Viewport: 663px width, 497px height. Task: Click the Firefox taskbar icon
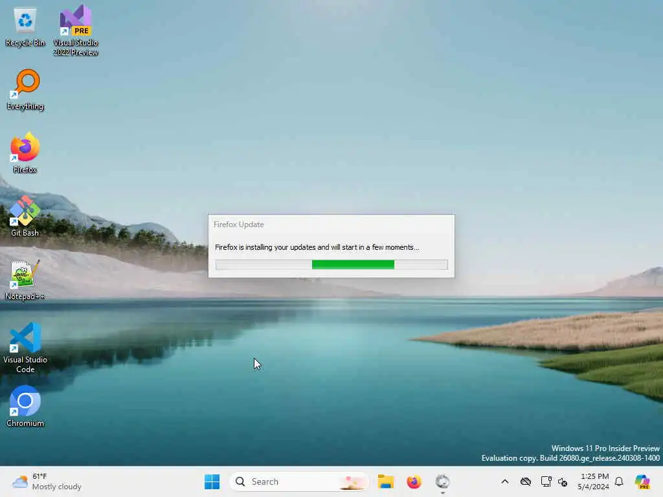pos(414,481)
